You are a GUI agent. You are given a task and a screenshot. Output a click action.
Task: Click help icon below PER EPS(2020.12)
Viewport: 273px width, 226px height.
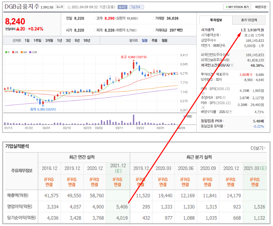pos(203,93)
